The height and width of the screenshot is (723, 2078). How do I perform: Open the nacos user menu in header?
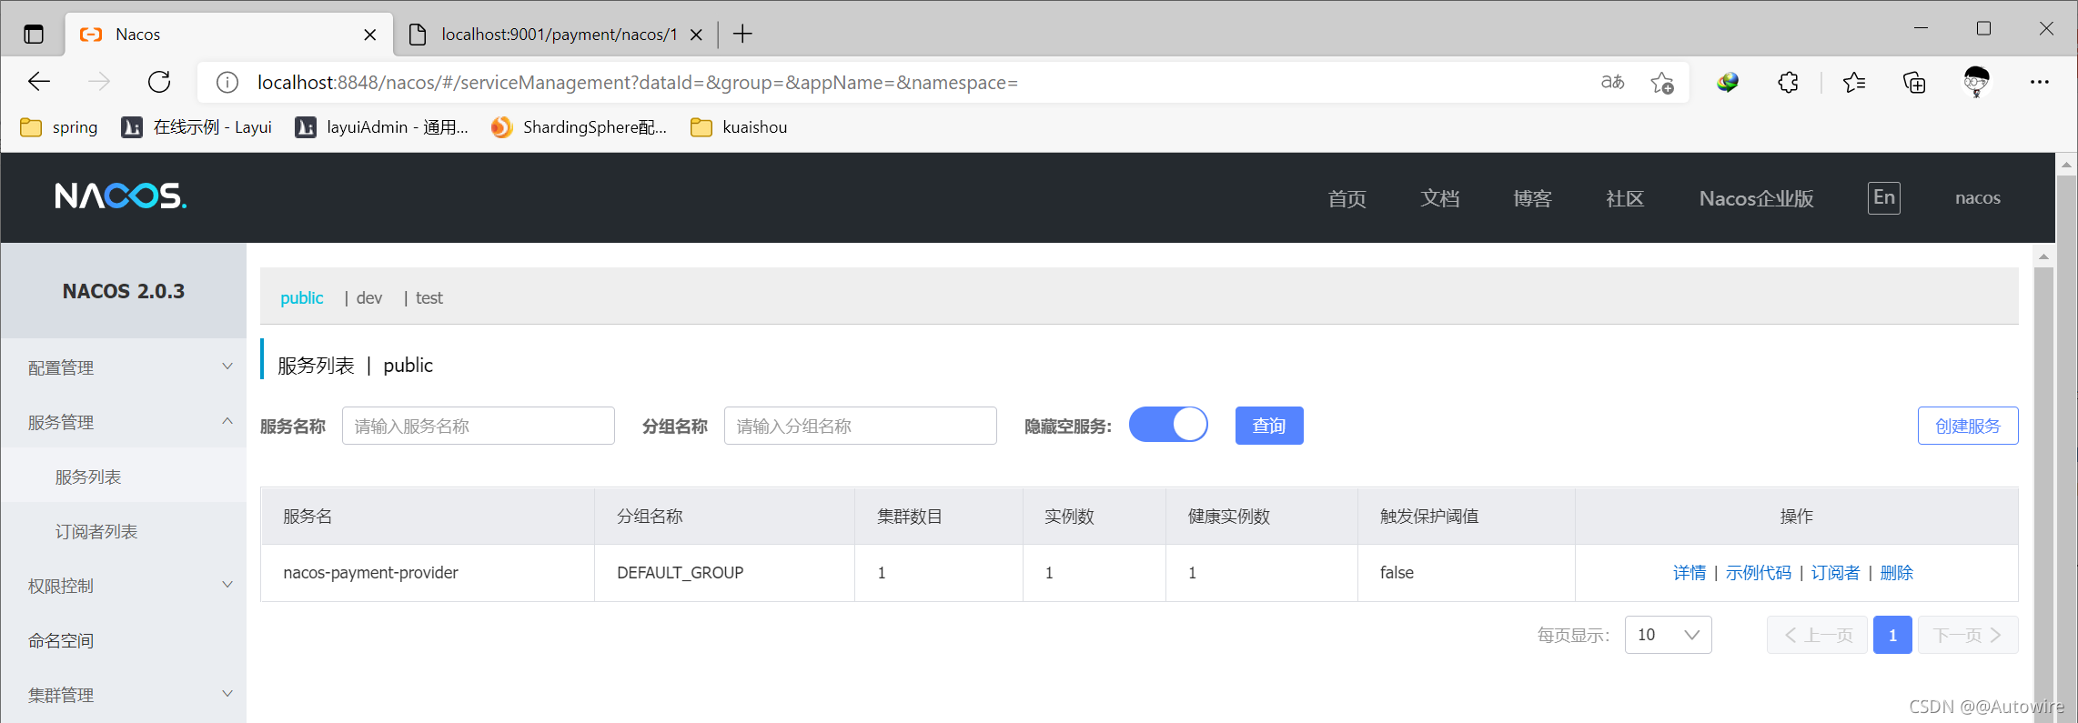[1978, 198]
